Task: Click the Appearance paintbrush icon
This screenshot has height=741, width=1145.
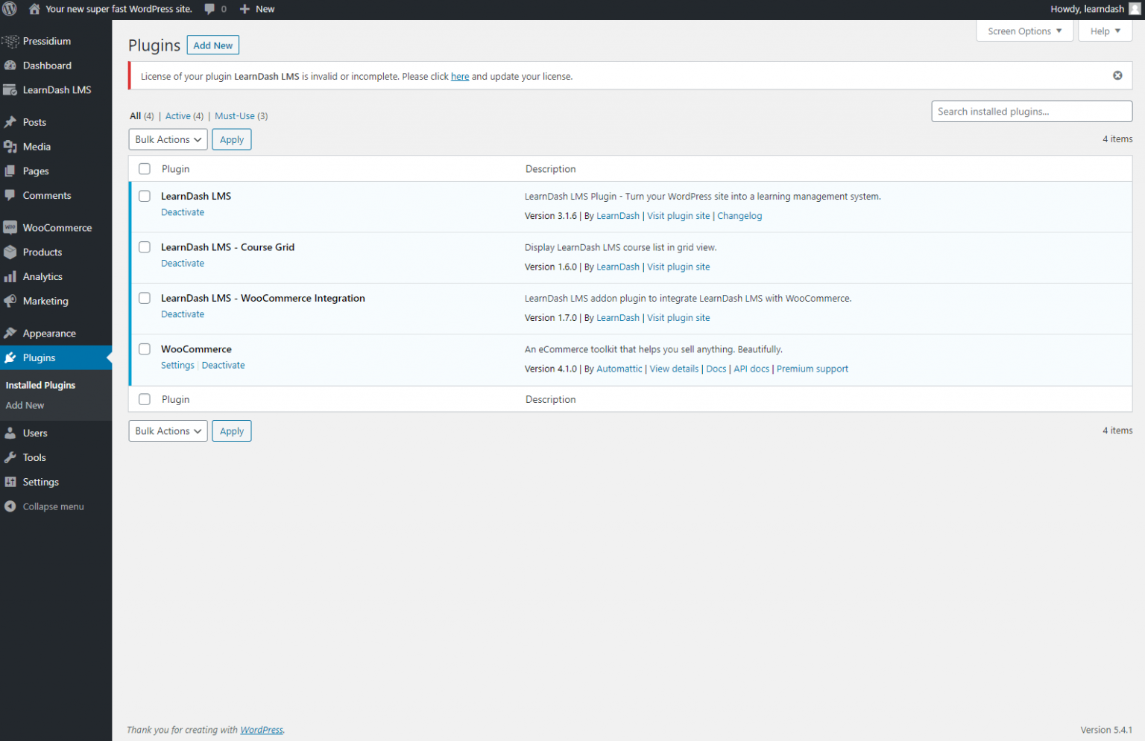Action: pos(11,333)
